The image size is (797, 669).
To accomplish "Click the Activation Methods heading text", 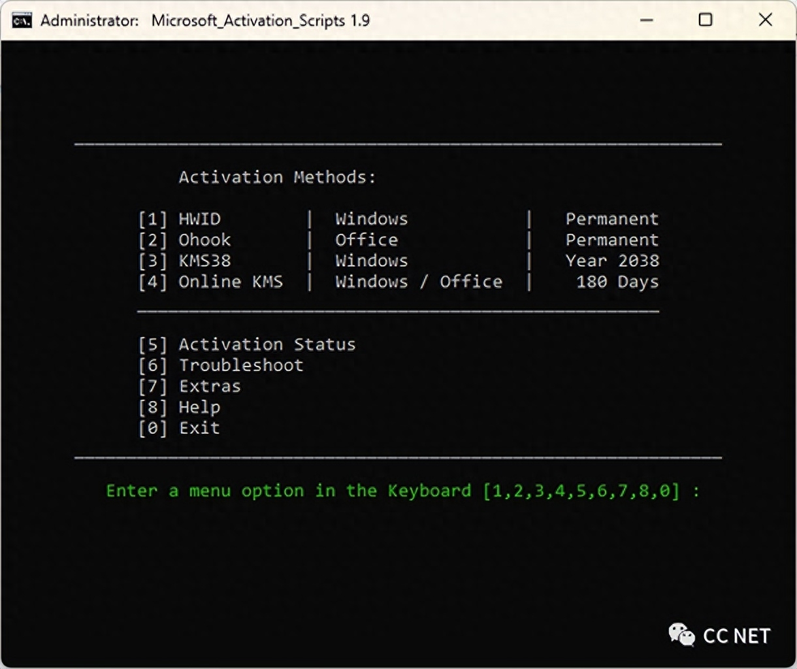I will point(277,177).
